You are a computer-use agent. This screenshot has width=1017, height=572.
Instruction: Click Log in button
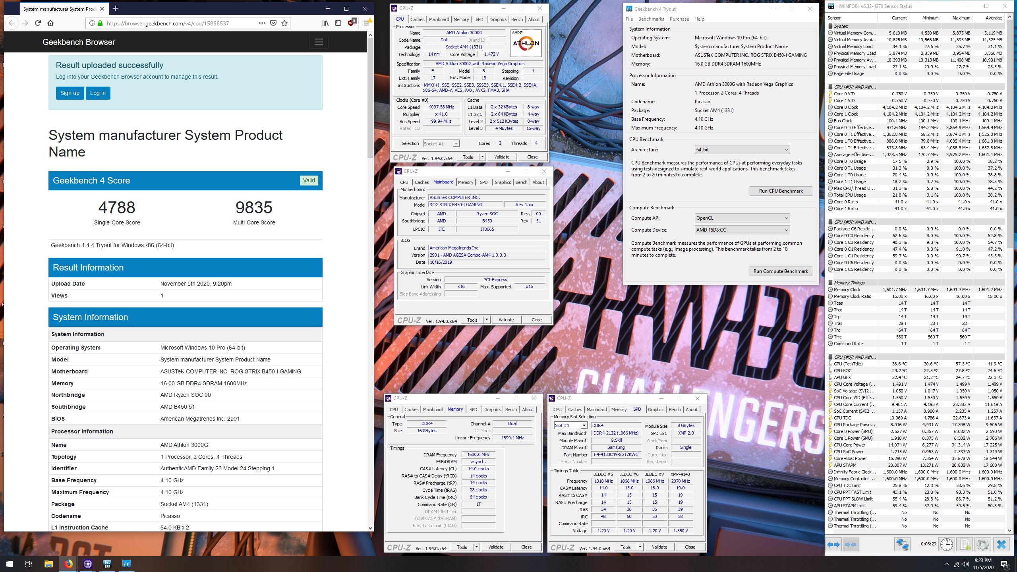(98, 93)
